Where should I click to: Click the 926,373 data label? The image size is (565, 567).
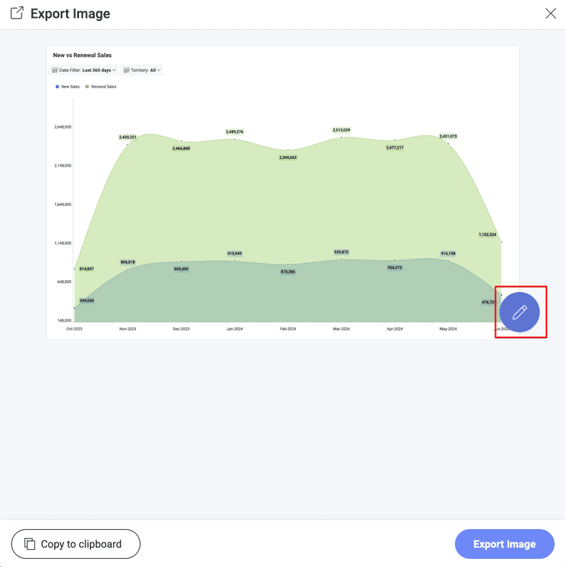395,268
